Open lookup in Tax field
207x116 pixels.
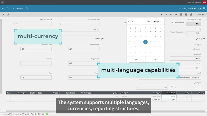pos(23,78)
